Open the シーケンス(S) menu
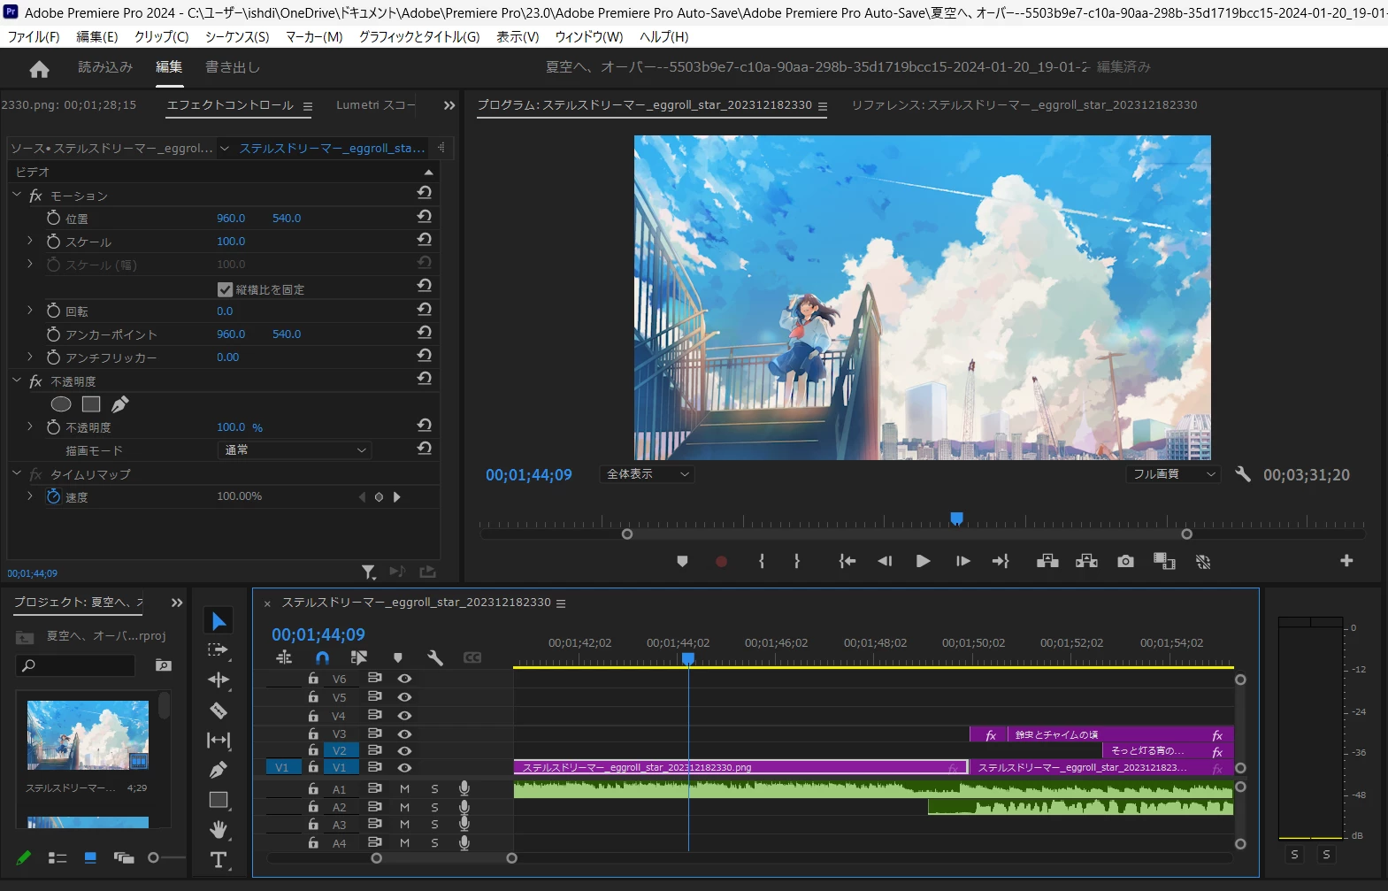 coord(237,36)
